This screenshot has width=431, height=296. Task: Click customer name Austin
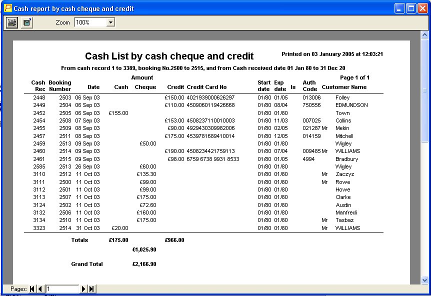343,205
